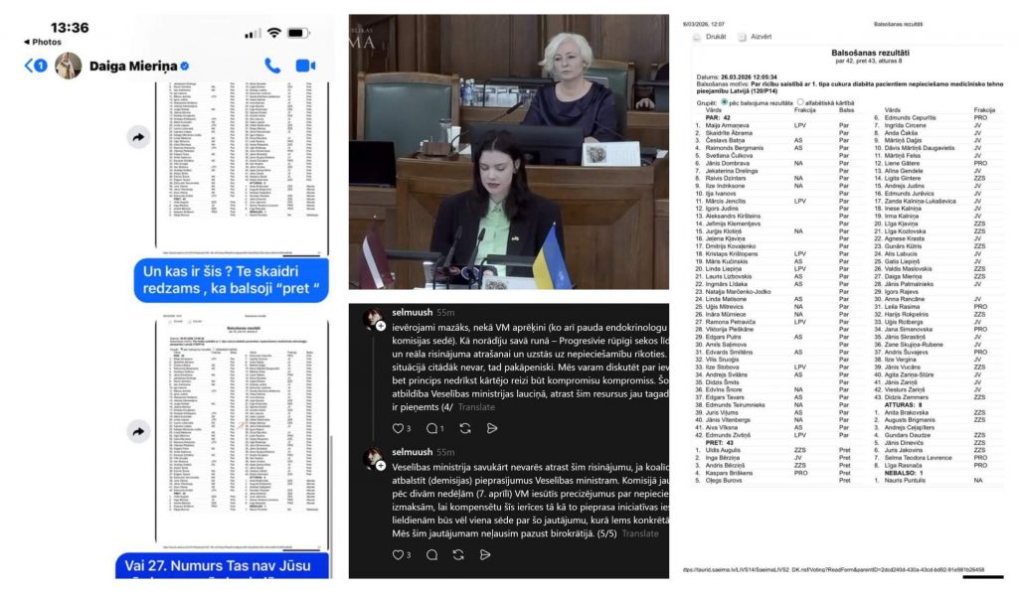Viewport: 1018px width, 593px height.
Task: Open the 'Un kas ir šis' message bubble
Action: pyautogui.click(x=231, y=281)
